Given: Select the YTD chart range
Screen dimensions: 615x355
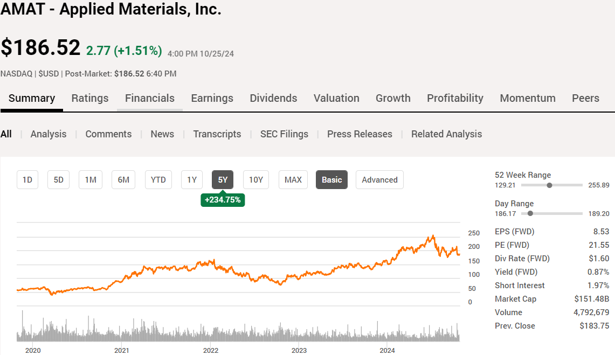Looking at the screenshot, I should click(158, 180).
